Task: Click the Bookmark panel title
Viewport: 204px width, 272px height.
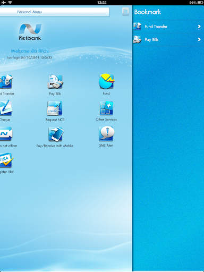Action: tap(148, 12)
